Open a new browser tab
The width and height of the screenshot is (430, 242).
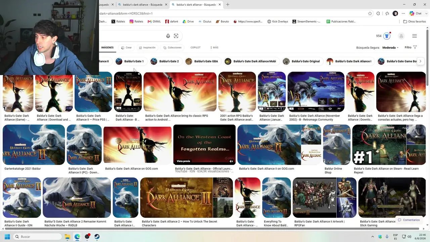tap(228, 5)
